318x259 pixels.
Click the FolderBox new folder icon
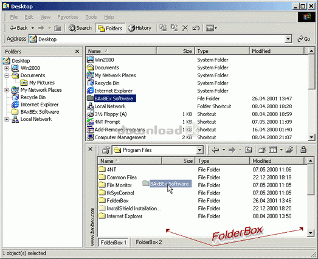262,150
